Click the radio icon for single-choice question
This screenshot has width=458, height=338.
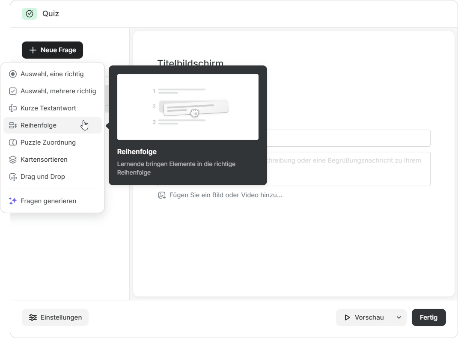pos(13,74)
